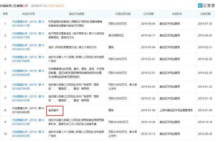The height and width of the screenshot is (141, 215).
Task: Open document link ending 2019008115号
Action: 28,24
